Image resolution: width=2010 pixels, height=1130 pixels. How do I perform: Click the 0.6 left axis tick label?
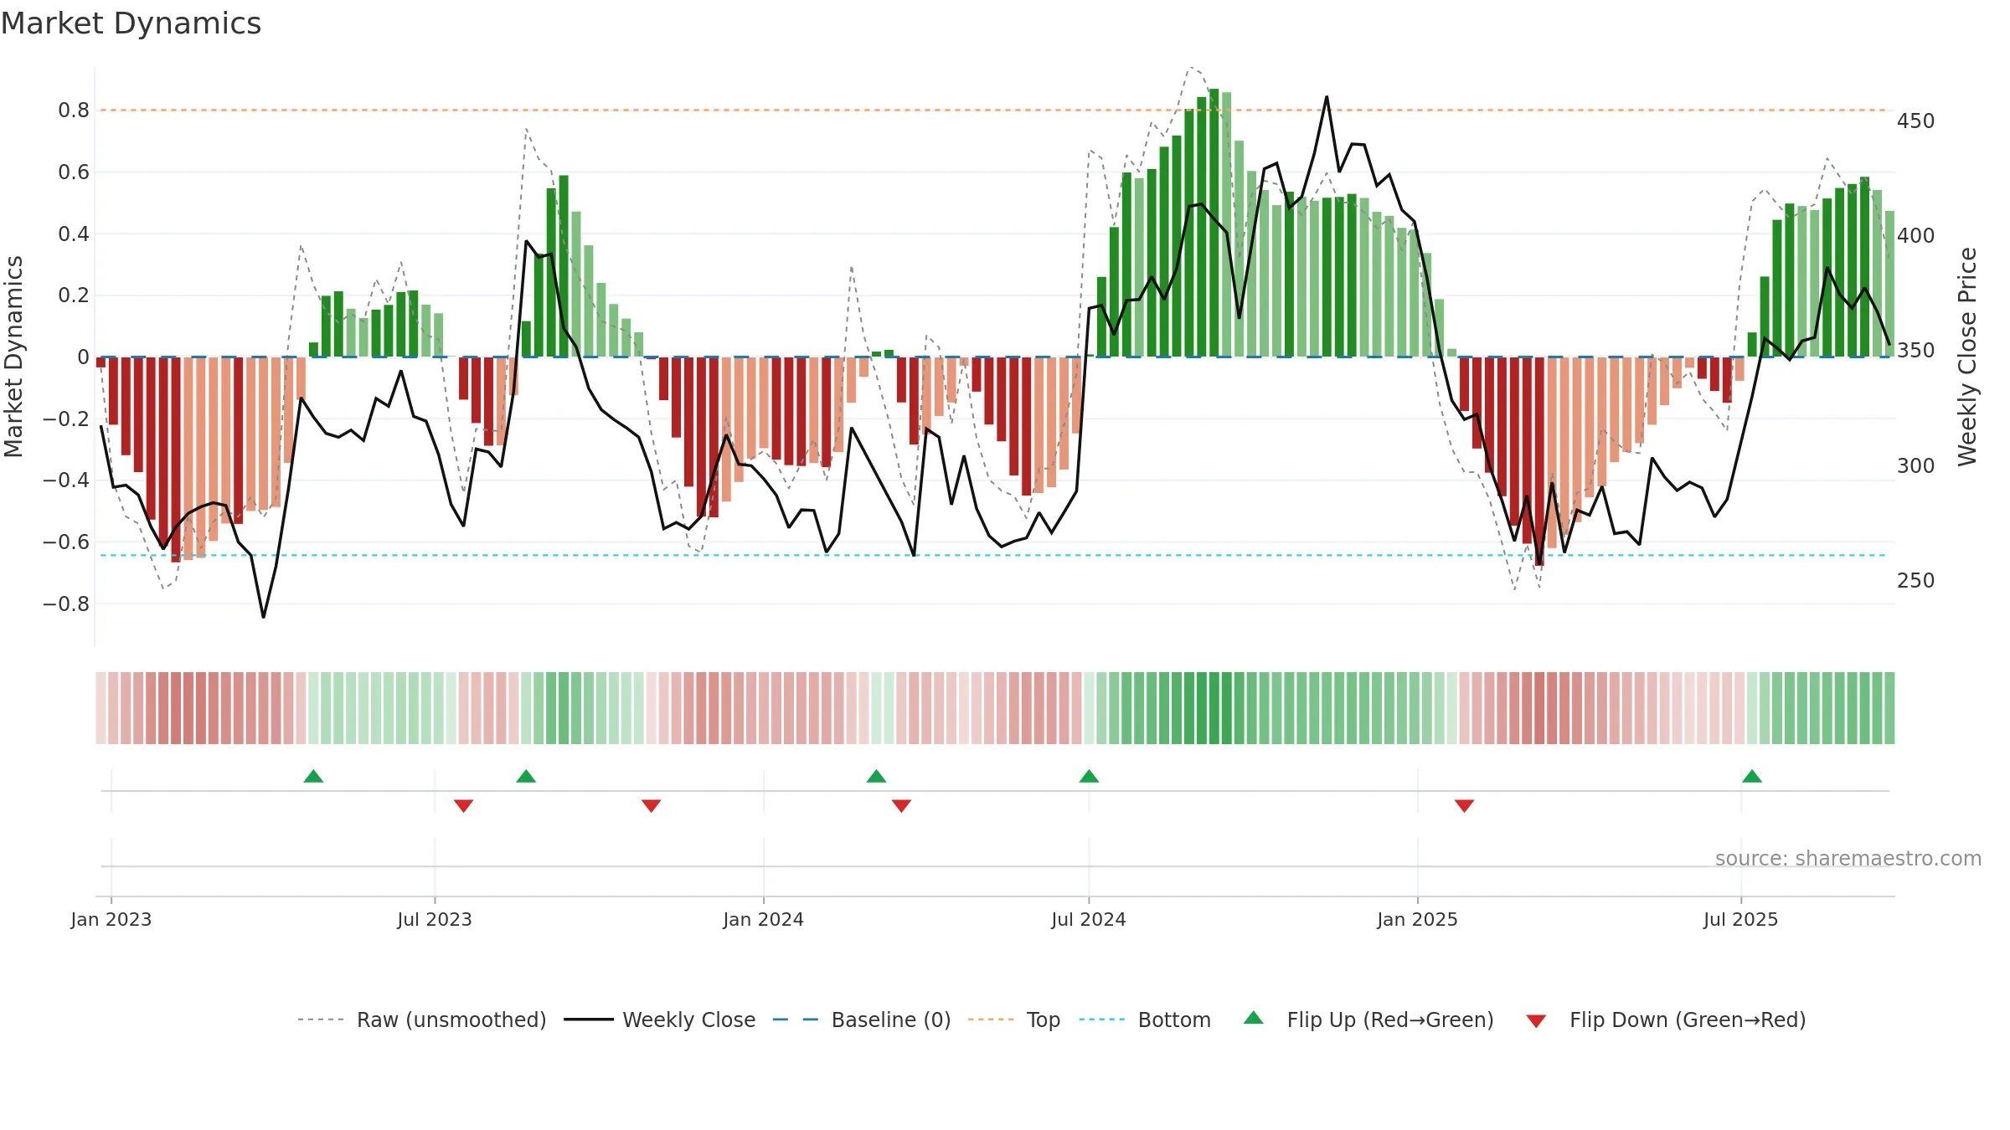[x=74, y=172]
